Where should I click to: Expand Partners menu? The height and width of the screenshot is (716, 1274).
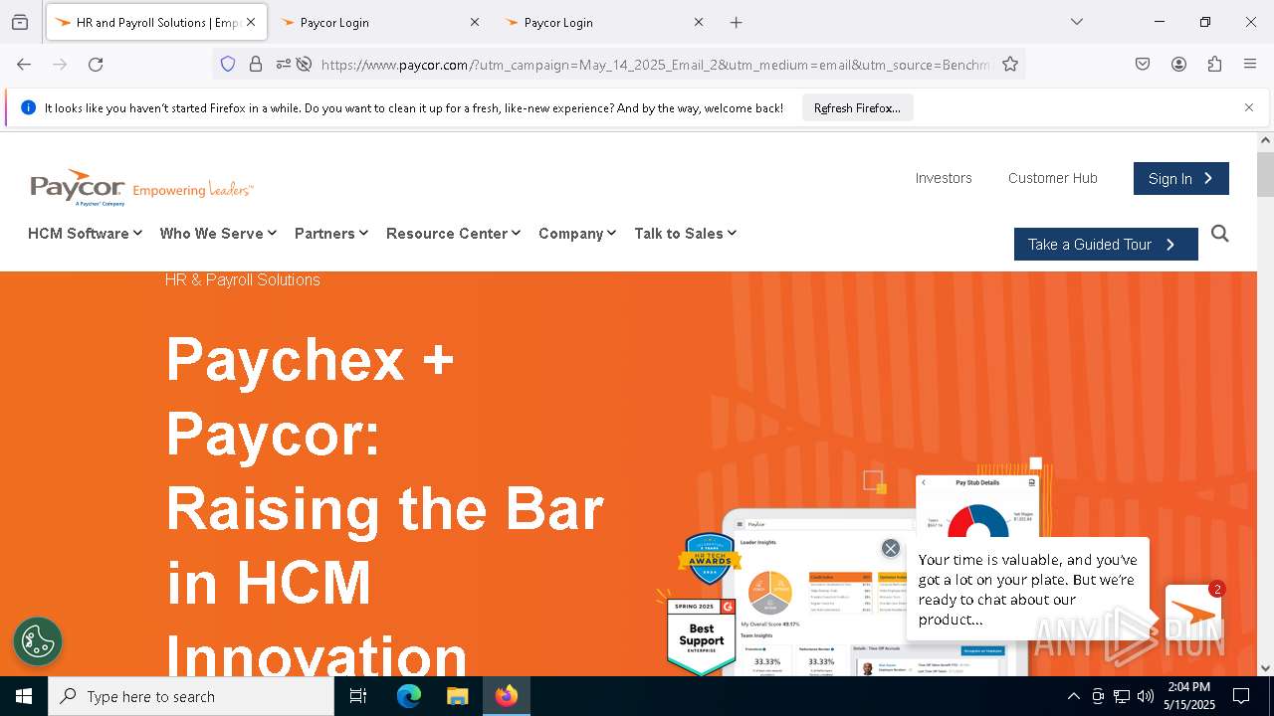[x=331, y=233]
